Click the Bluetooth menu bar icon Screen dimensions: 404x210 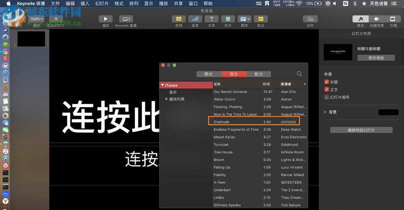(x=355, y=3)
